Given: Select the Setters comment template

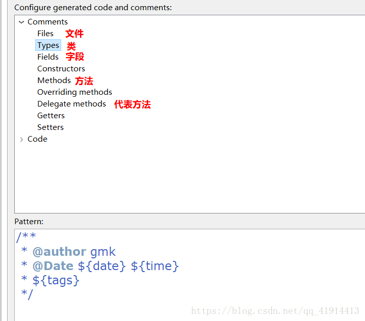Looking at the screenshot, I should [50, 127].
